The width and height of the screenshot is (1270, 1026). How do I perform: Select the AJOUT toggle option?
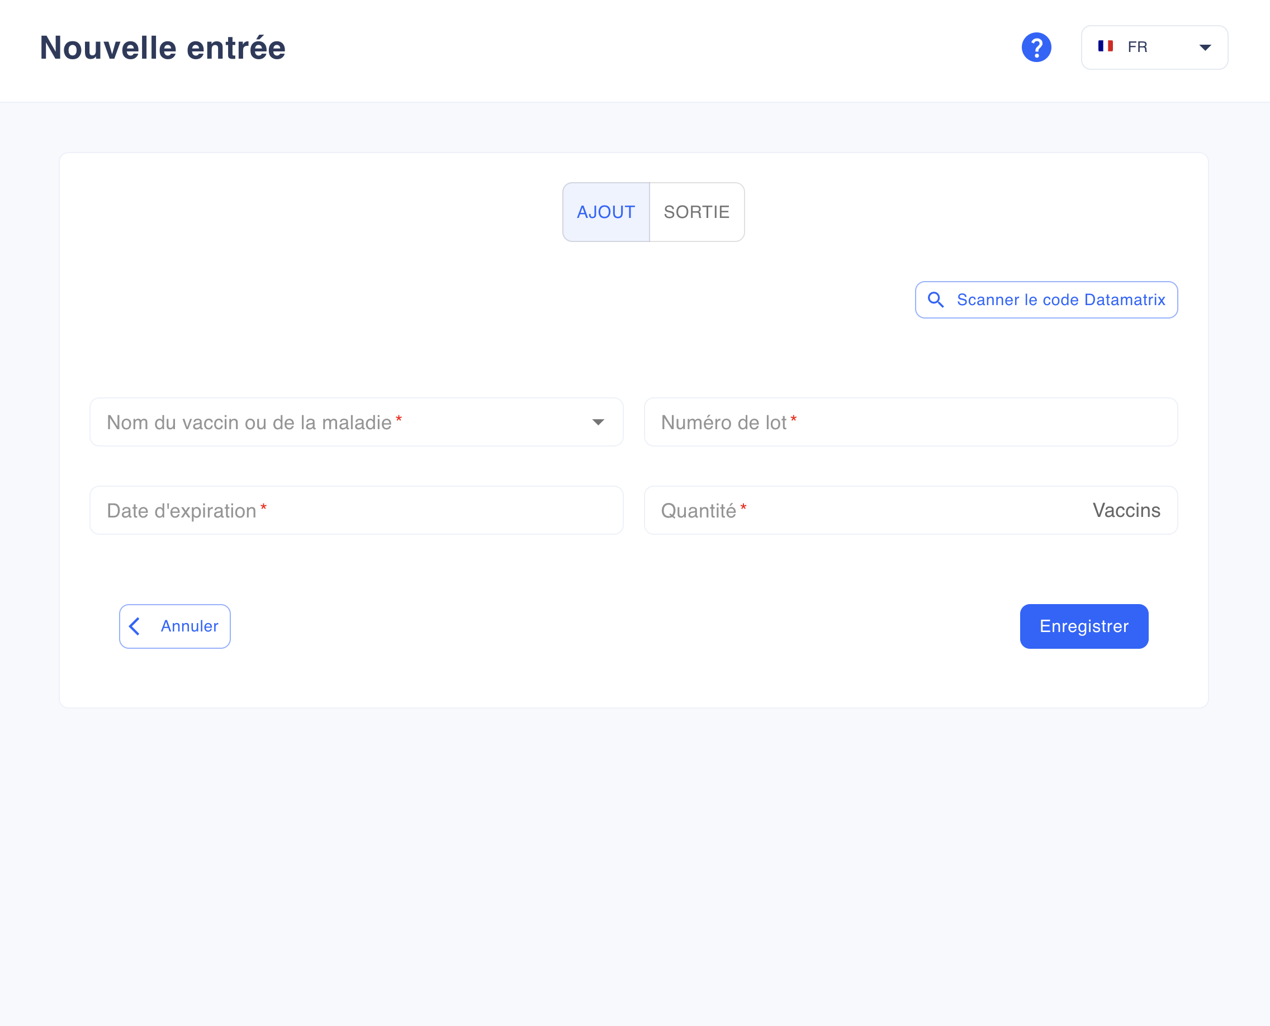pos(606,212)
